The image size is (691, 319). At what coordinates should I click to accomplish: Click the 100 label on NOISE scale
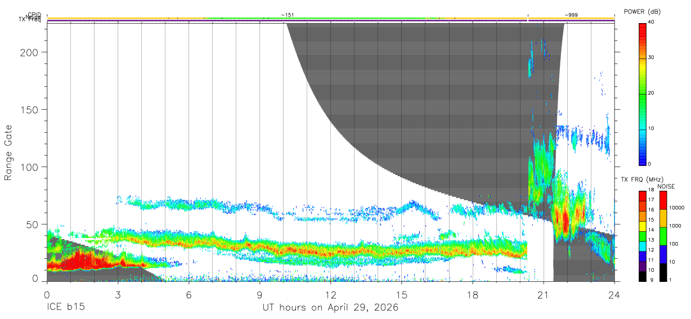(x=673, y=244)
